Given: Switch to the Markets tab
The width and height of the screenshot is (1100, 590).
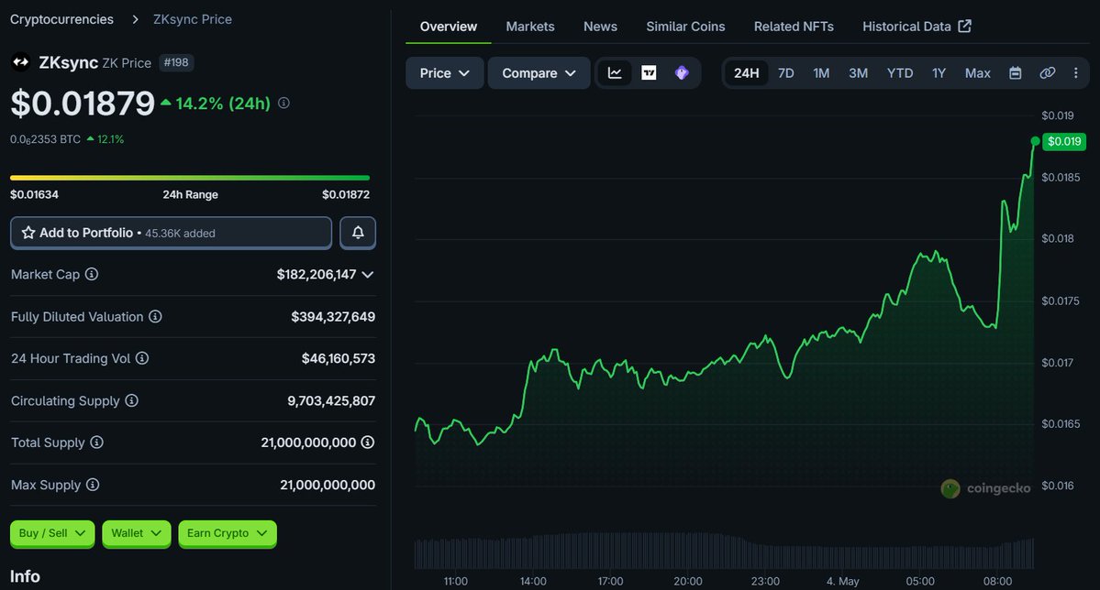Looking at the screenshot, I should click(529, 27).
